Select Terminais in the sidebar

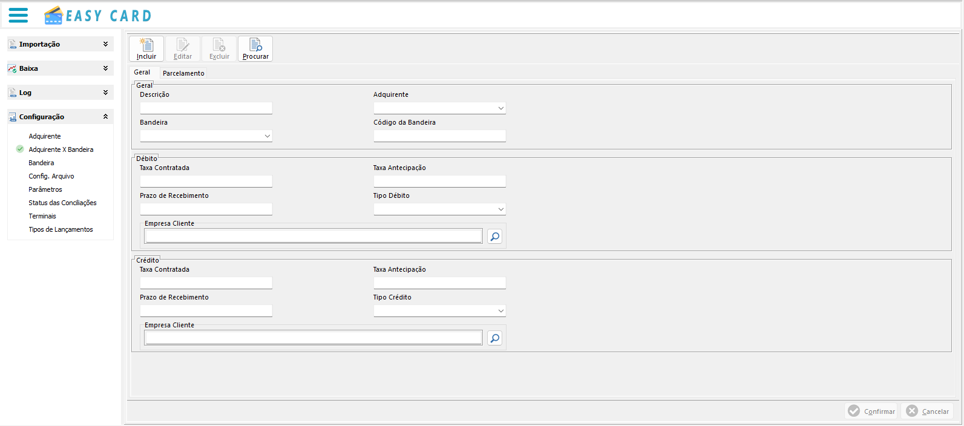pyautogui.click(x=42, y=216)
